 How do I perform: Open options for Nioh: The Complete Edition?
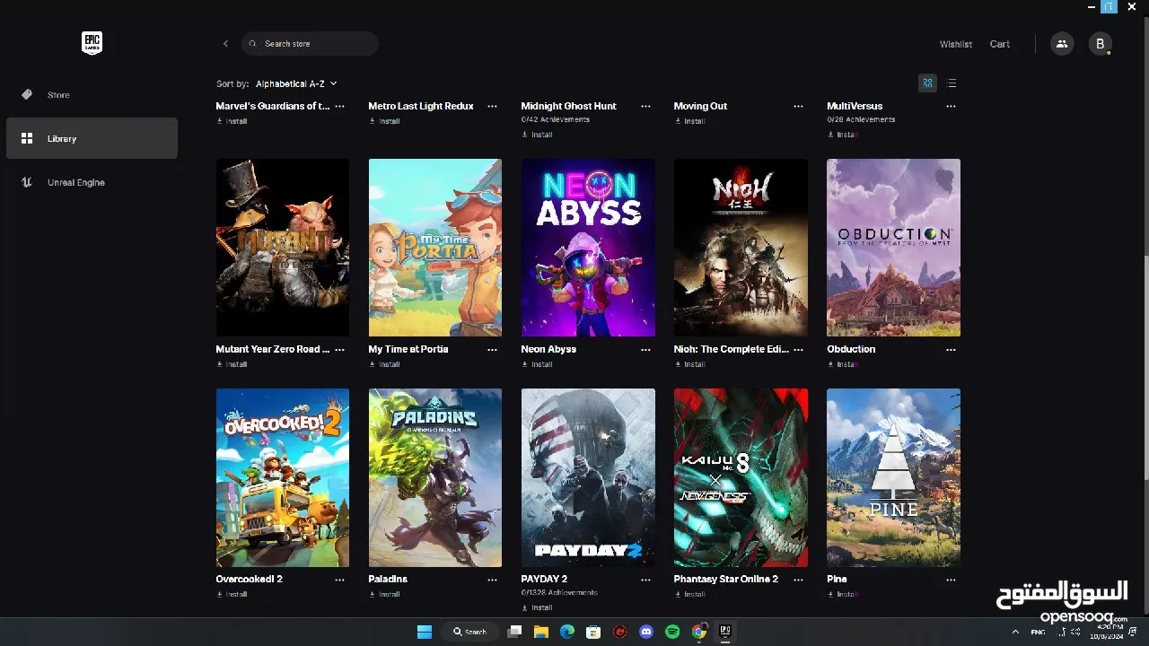[798, 349]
